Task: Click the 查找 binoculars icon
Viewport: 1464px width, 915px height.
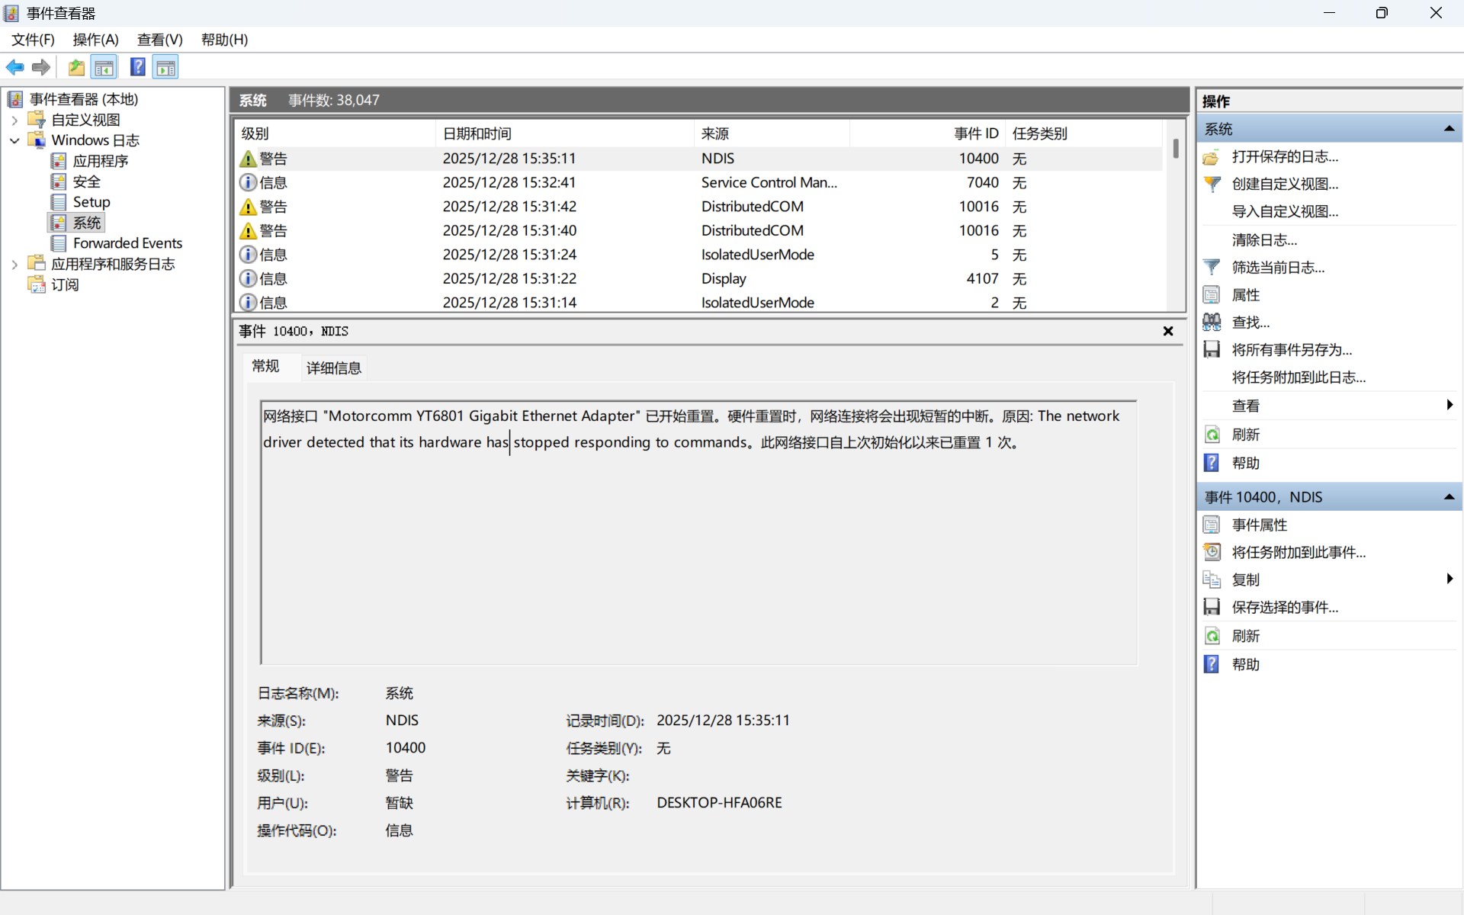Action: coord(1212,323)
